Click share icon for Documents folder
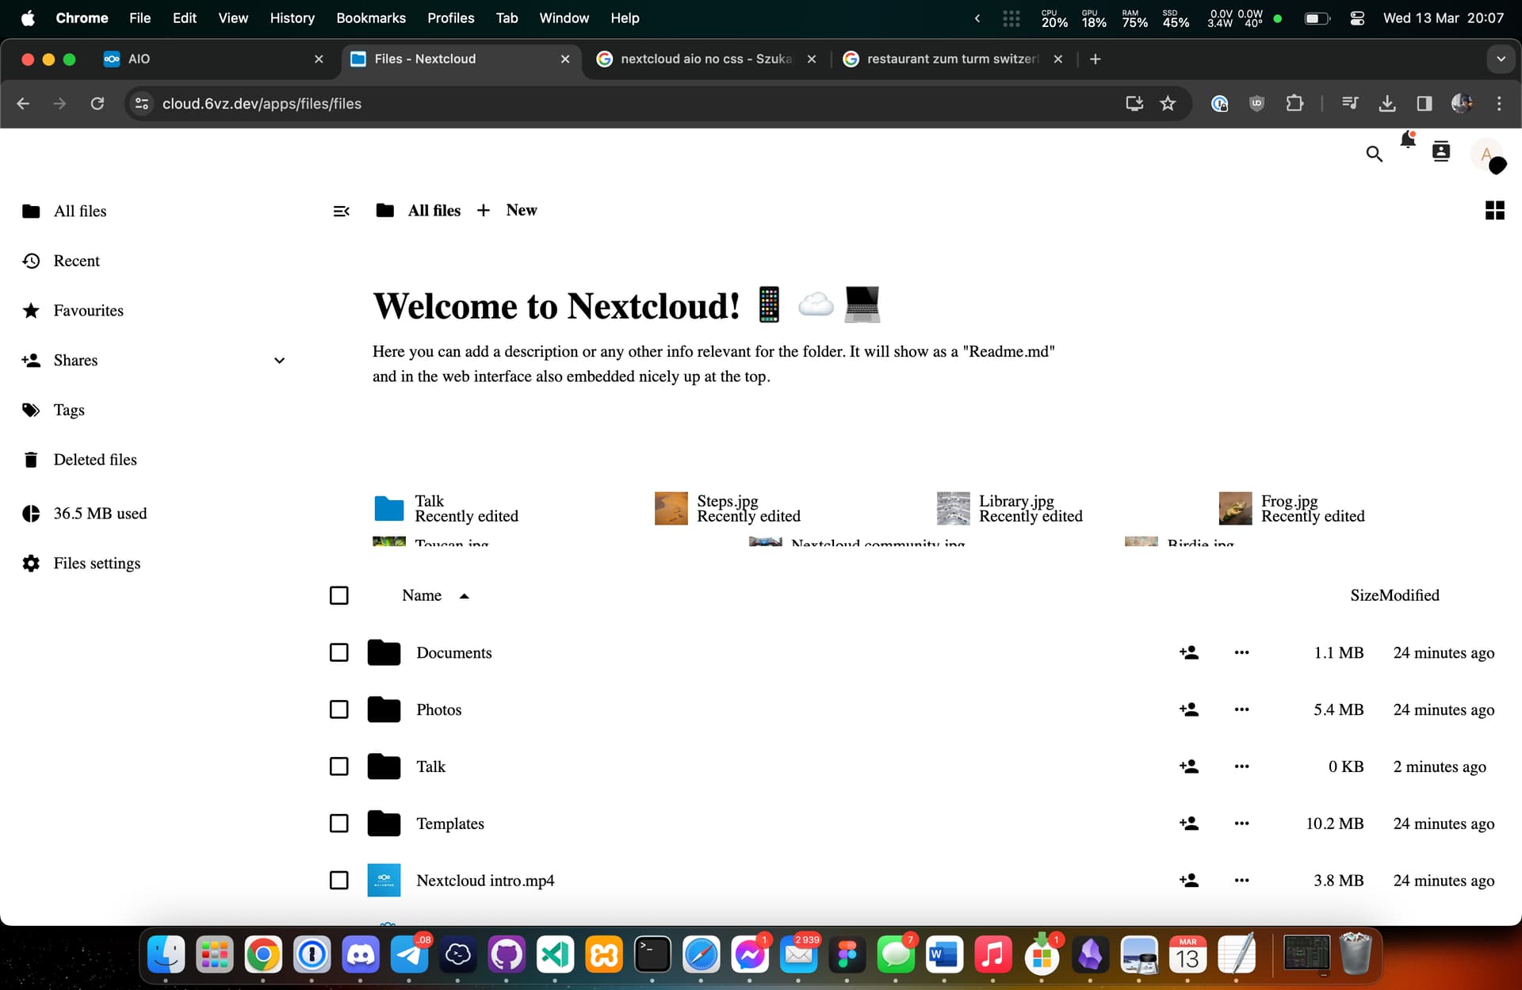Image resolution: width=1522 pixels, height=990 pixels. 1188,652
